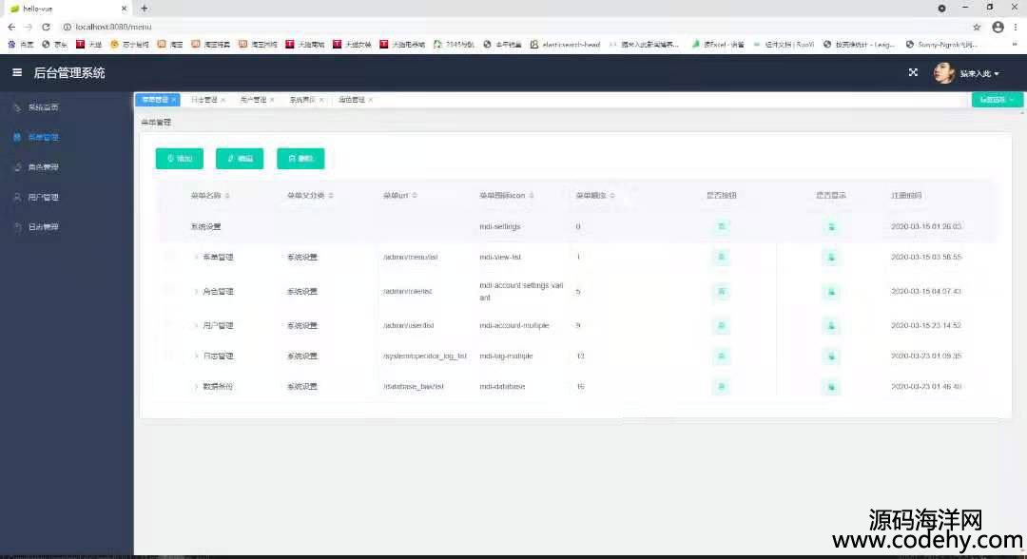Screen dimensions: 1027x559
Task: Click the fullscreen icon in the header
Action: click(913, 72)
